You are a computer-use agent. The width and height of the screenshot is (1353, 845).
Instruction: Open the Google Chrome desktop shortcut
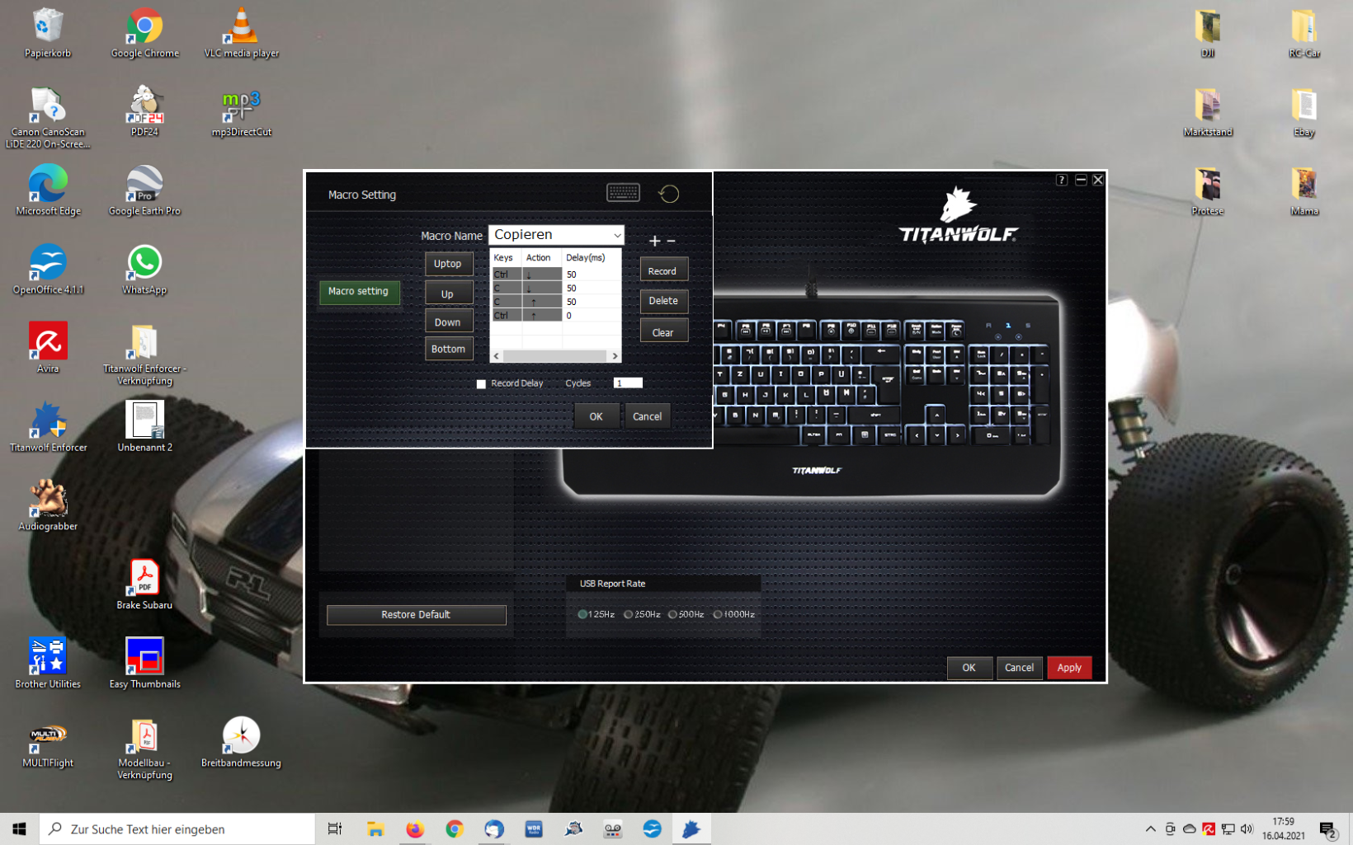tap(145, 33)
